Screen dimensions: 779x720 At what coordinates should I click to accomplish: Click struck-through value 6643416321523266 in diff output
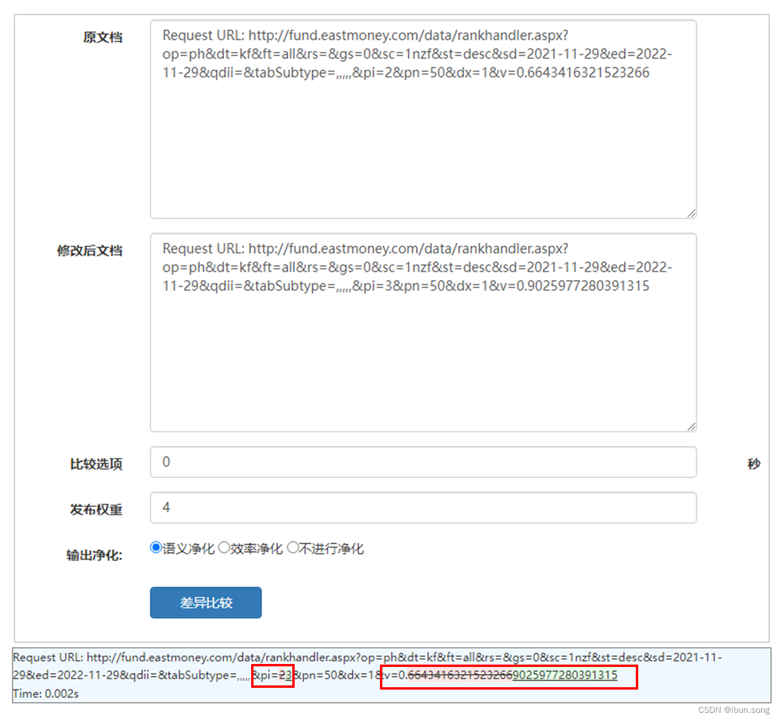[x=460, y=675]
